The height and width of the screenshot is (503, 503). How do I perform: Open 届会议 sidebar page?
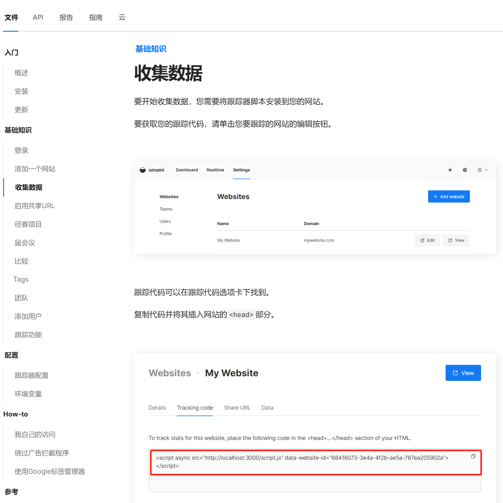coord(25,243)
